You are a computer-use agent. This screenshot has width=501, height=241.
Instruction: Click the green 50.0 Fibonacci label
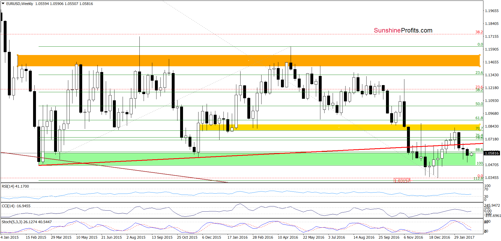tap(479, 104)
